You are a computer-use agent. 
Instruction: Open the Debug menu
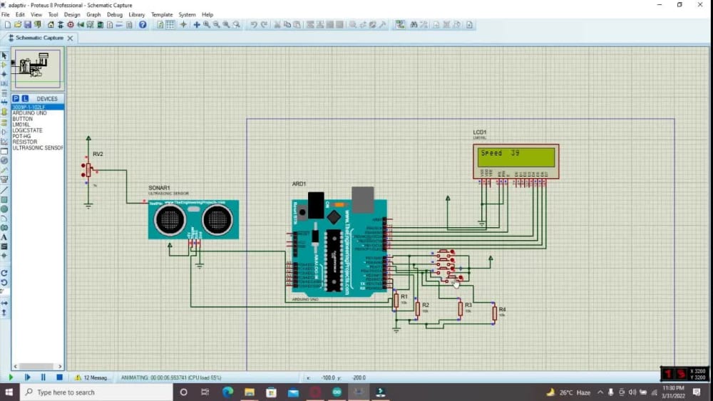115,14
